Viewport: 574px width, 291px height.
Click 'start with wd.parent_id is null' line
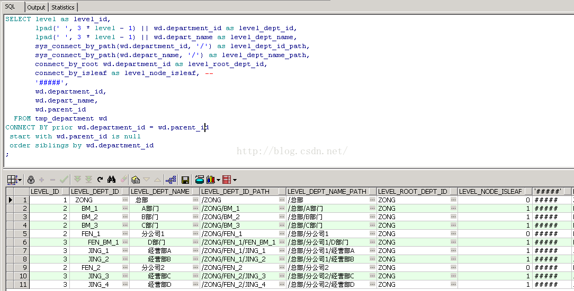[75, 136]
